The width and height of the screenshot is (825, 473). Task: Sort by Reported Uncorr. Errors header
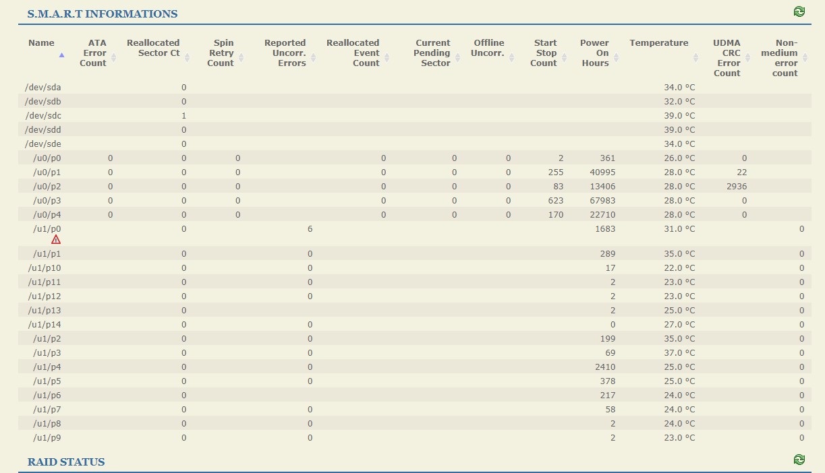click(x=285, y=53)
